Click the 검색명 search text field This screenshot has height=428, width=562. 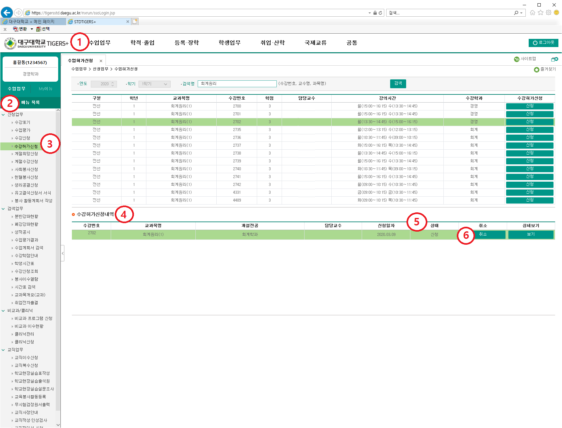pyautogui.click(x=237, y=84)
